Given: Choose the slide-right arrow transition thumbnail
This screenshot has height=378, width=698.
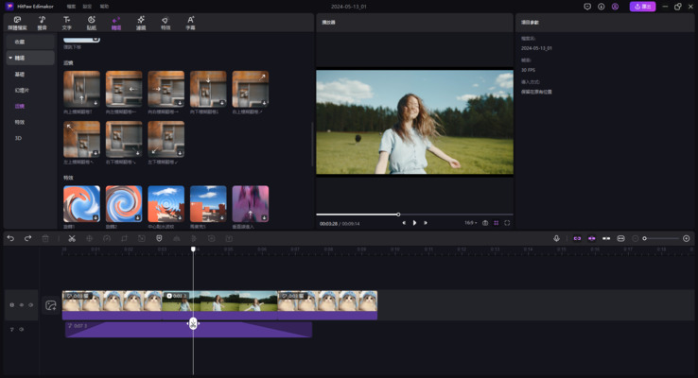Looking at the screenshot, I should (166, 89).
